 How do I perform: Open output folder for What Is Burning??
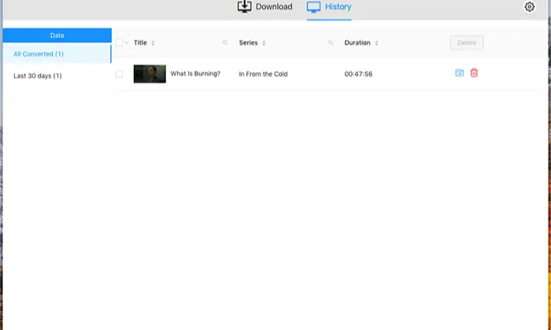click(459, 73)
